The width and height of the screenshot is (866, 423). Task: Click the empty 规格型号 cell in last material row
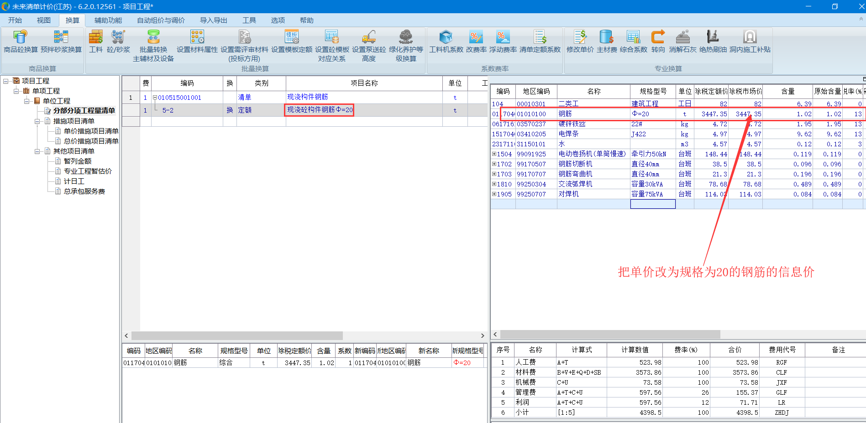653,204
